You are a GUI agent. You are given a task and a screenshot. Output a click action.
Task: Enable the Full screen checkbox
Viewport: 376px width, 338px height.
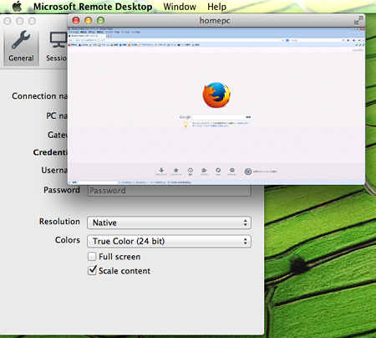coord(92,257)
